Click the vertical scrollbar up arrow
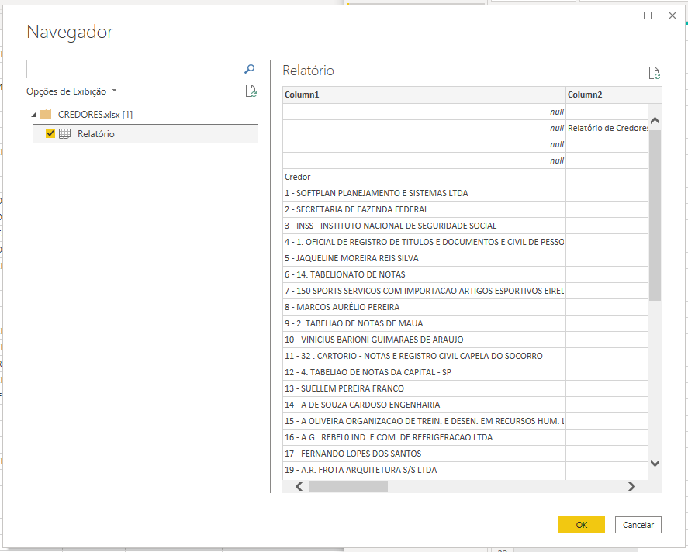The width and height of the screenshot is (688, 552). click(655, 121)
